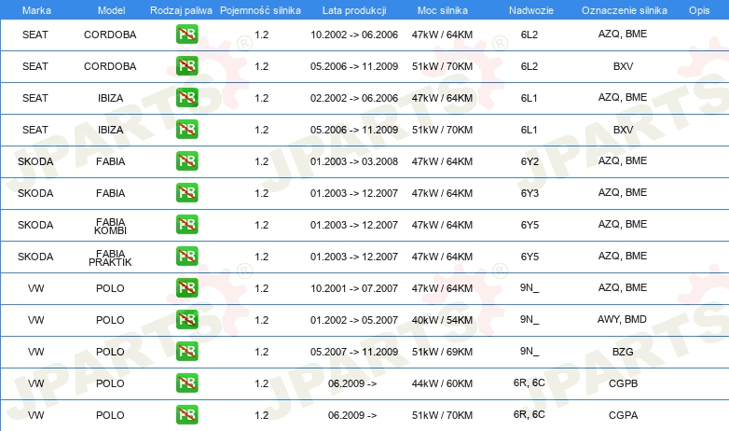
Task: Click the Pojemność silnika column header
Action: pos(260,10)
